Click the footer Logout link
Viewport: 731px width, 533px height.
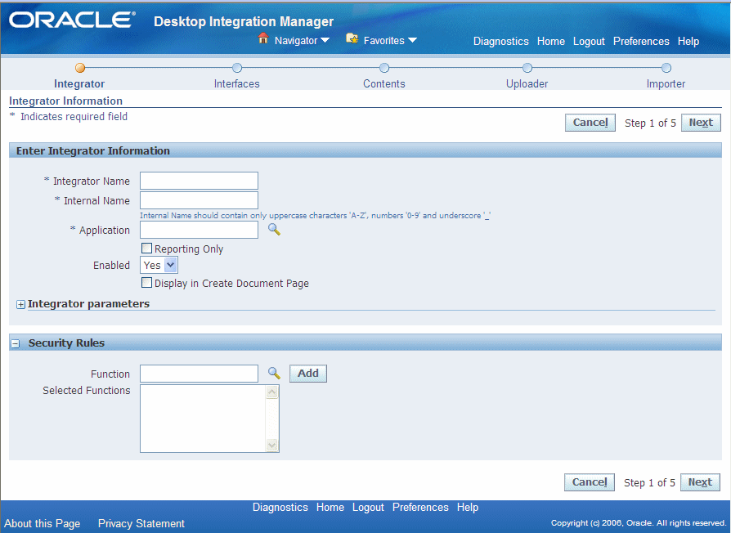[x=368, y=508]
